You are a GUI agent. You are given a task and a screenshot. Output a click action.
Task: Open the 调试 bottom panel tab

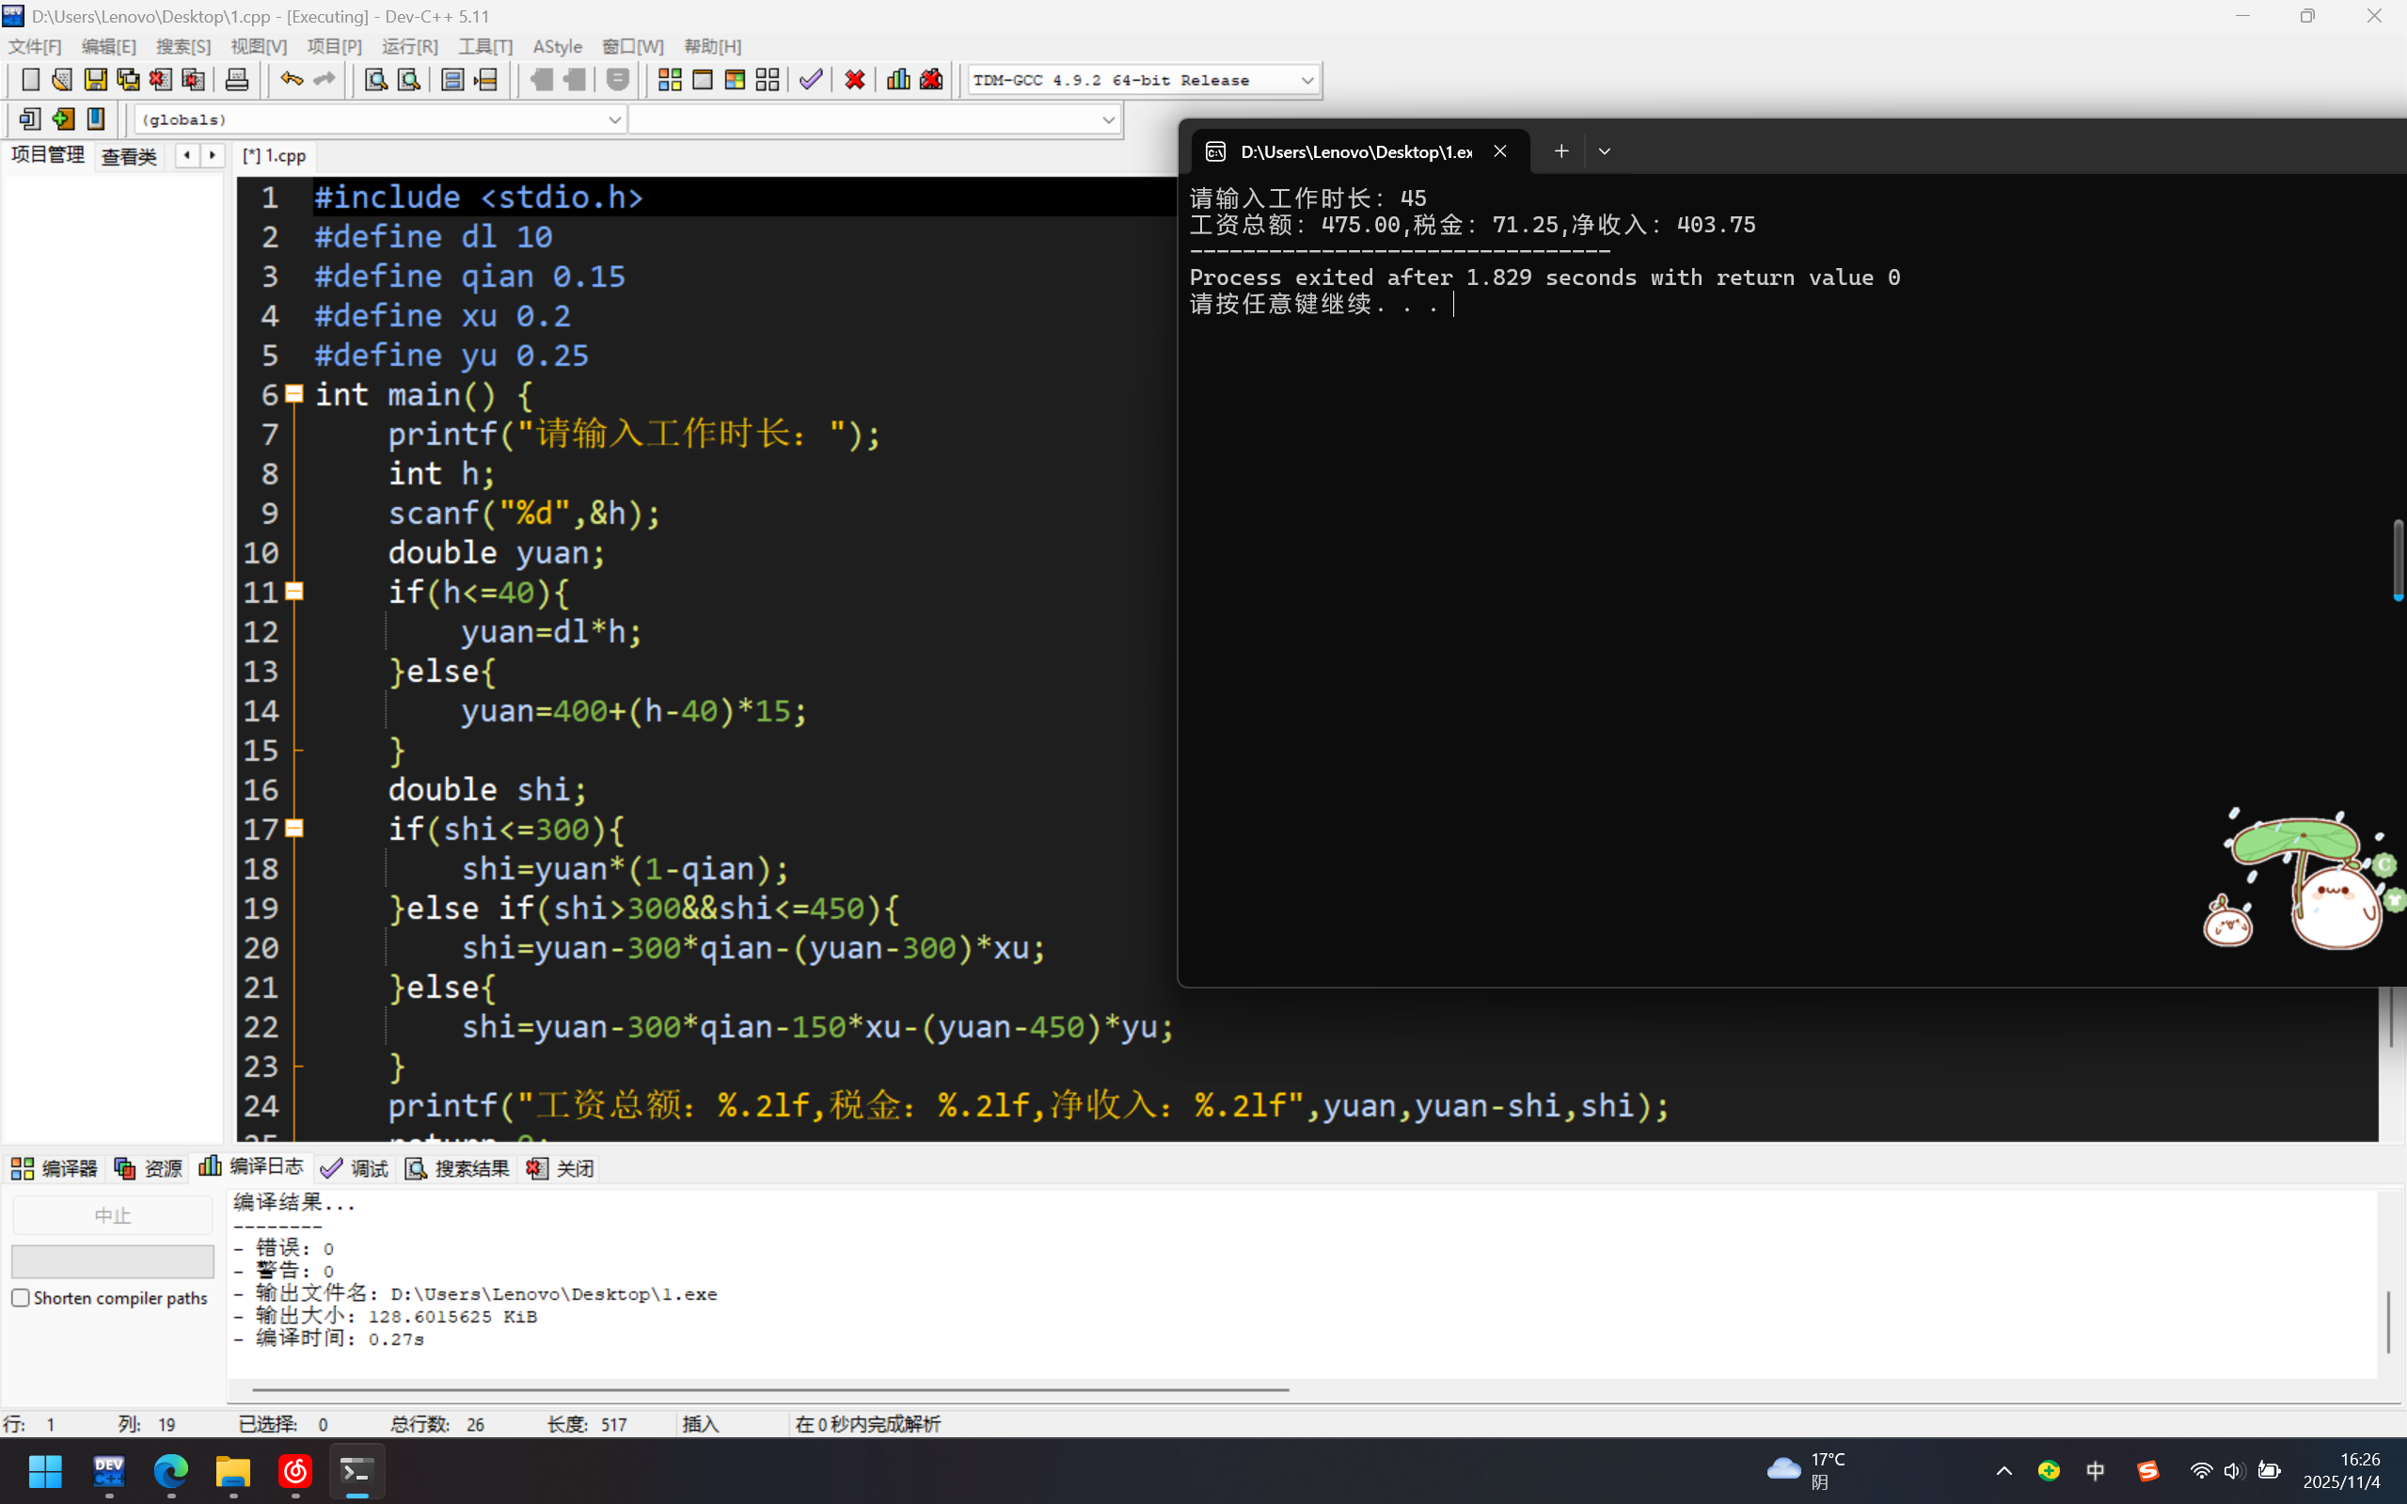[x=356, y=1168]
